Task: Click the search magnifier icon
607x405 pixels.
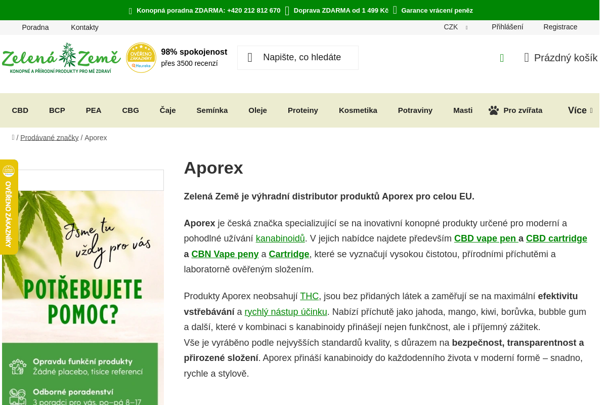Action: (250, 58)
